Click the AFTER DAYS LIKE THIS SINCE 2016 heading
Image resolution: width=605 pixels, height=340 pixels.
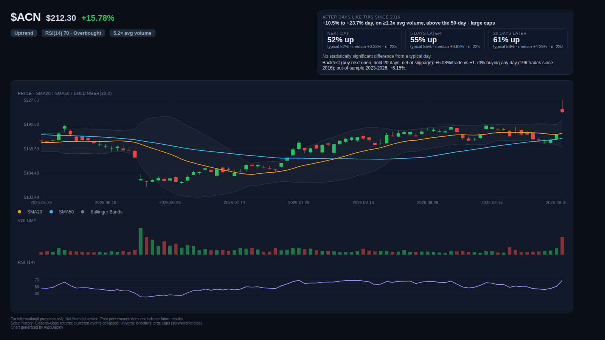[x=361, y=17]
